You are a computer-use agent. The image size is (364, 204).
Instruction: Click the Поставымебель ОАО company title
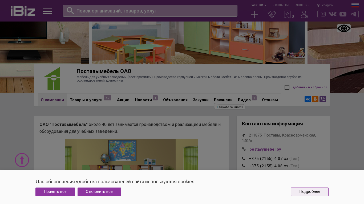click(104, 71)
